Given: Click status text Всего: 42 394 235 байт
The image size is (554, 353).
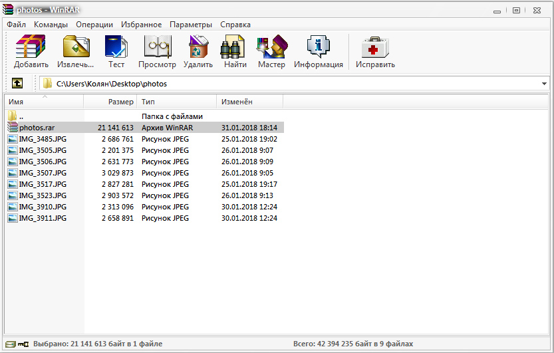Looking at the screenshot, I should [x=353, y=344].
